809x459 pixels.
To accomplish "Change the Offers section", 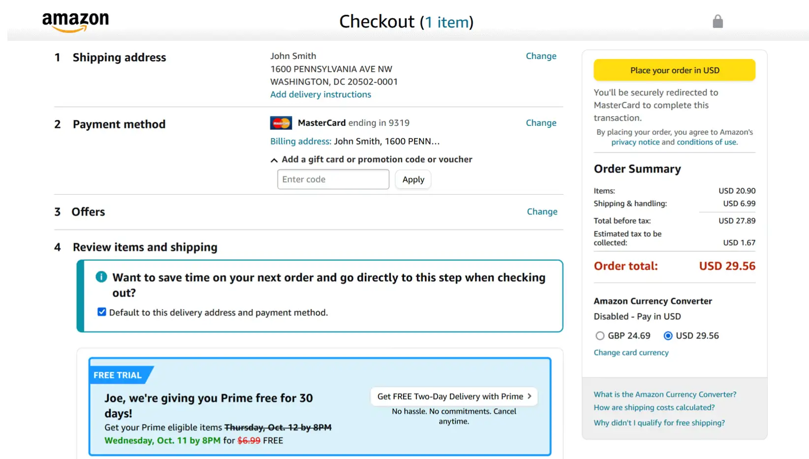I will 542,212.
